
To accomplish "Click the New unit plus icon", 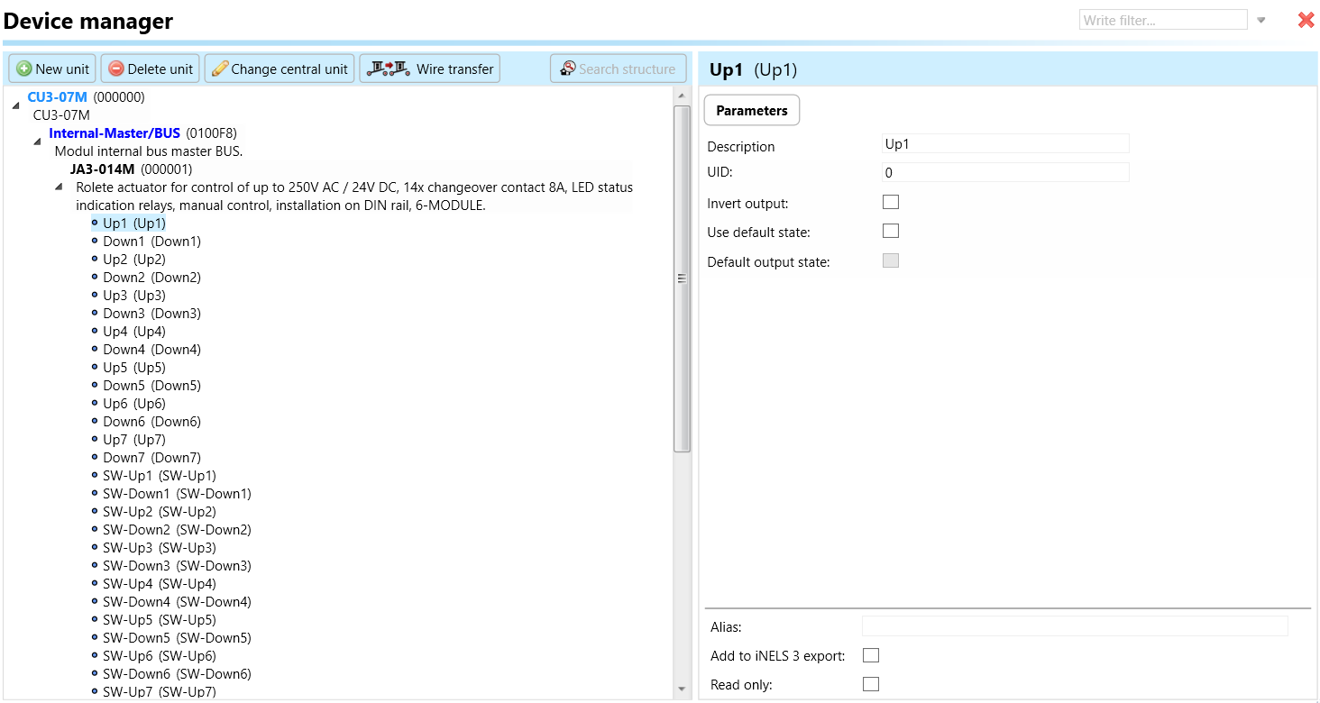I will pyautogui.click(x=24, y=69).
